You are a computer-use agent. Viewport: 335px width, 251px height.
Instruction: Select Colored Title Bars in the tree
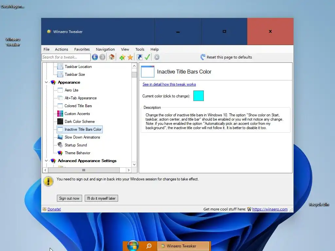pyautogui.click(x=78, y=106)
